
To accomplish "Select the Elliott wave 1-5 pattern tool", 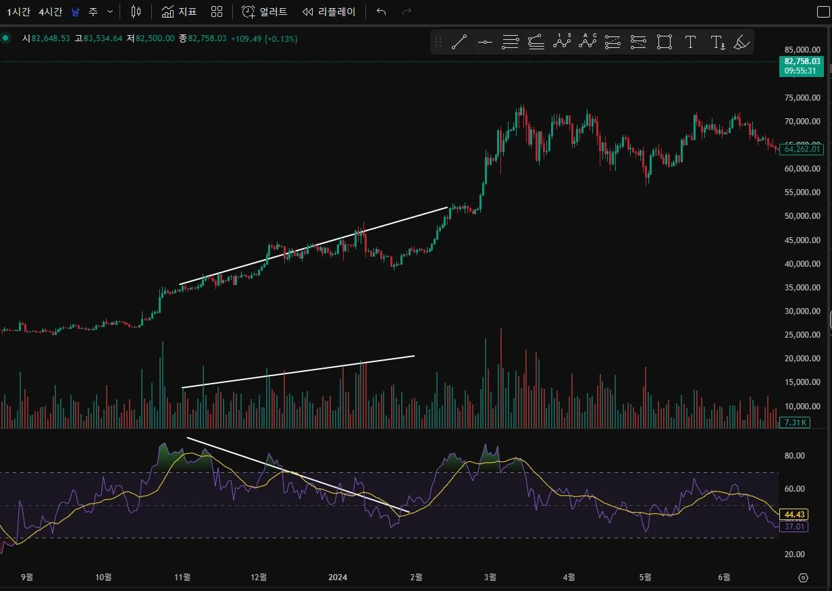I will click(562, 43).
